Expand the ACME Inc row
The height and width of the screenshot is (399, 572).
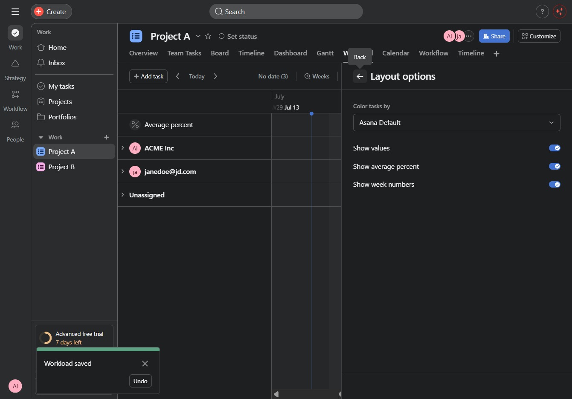point(123,148)
